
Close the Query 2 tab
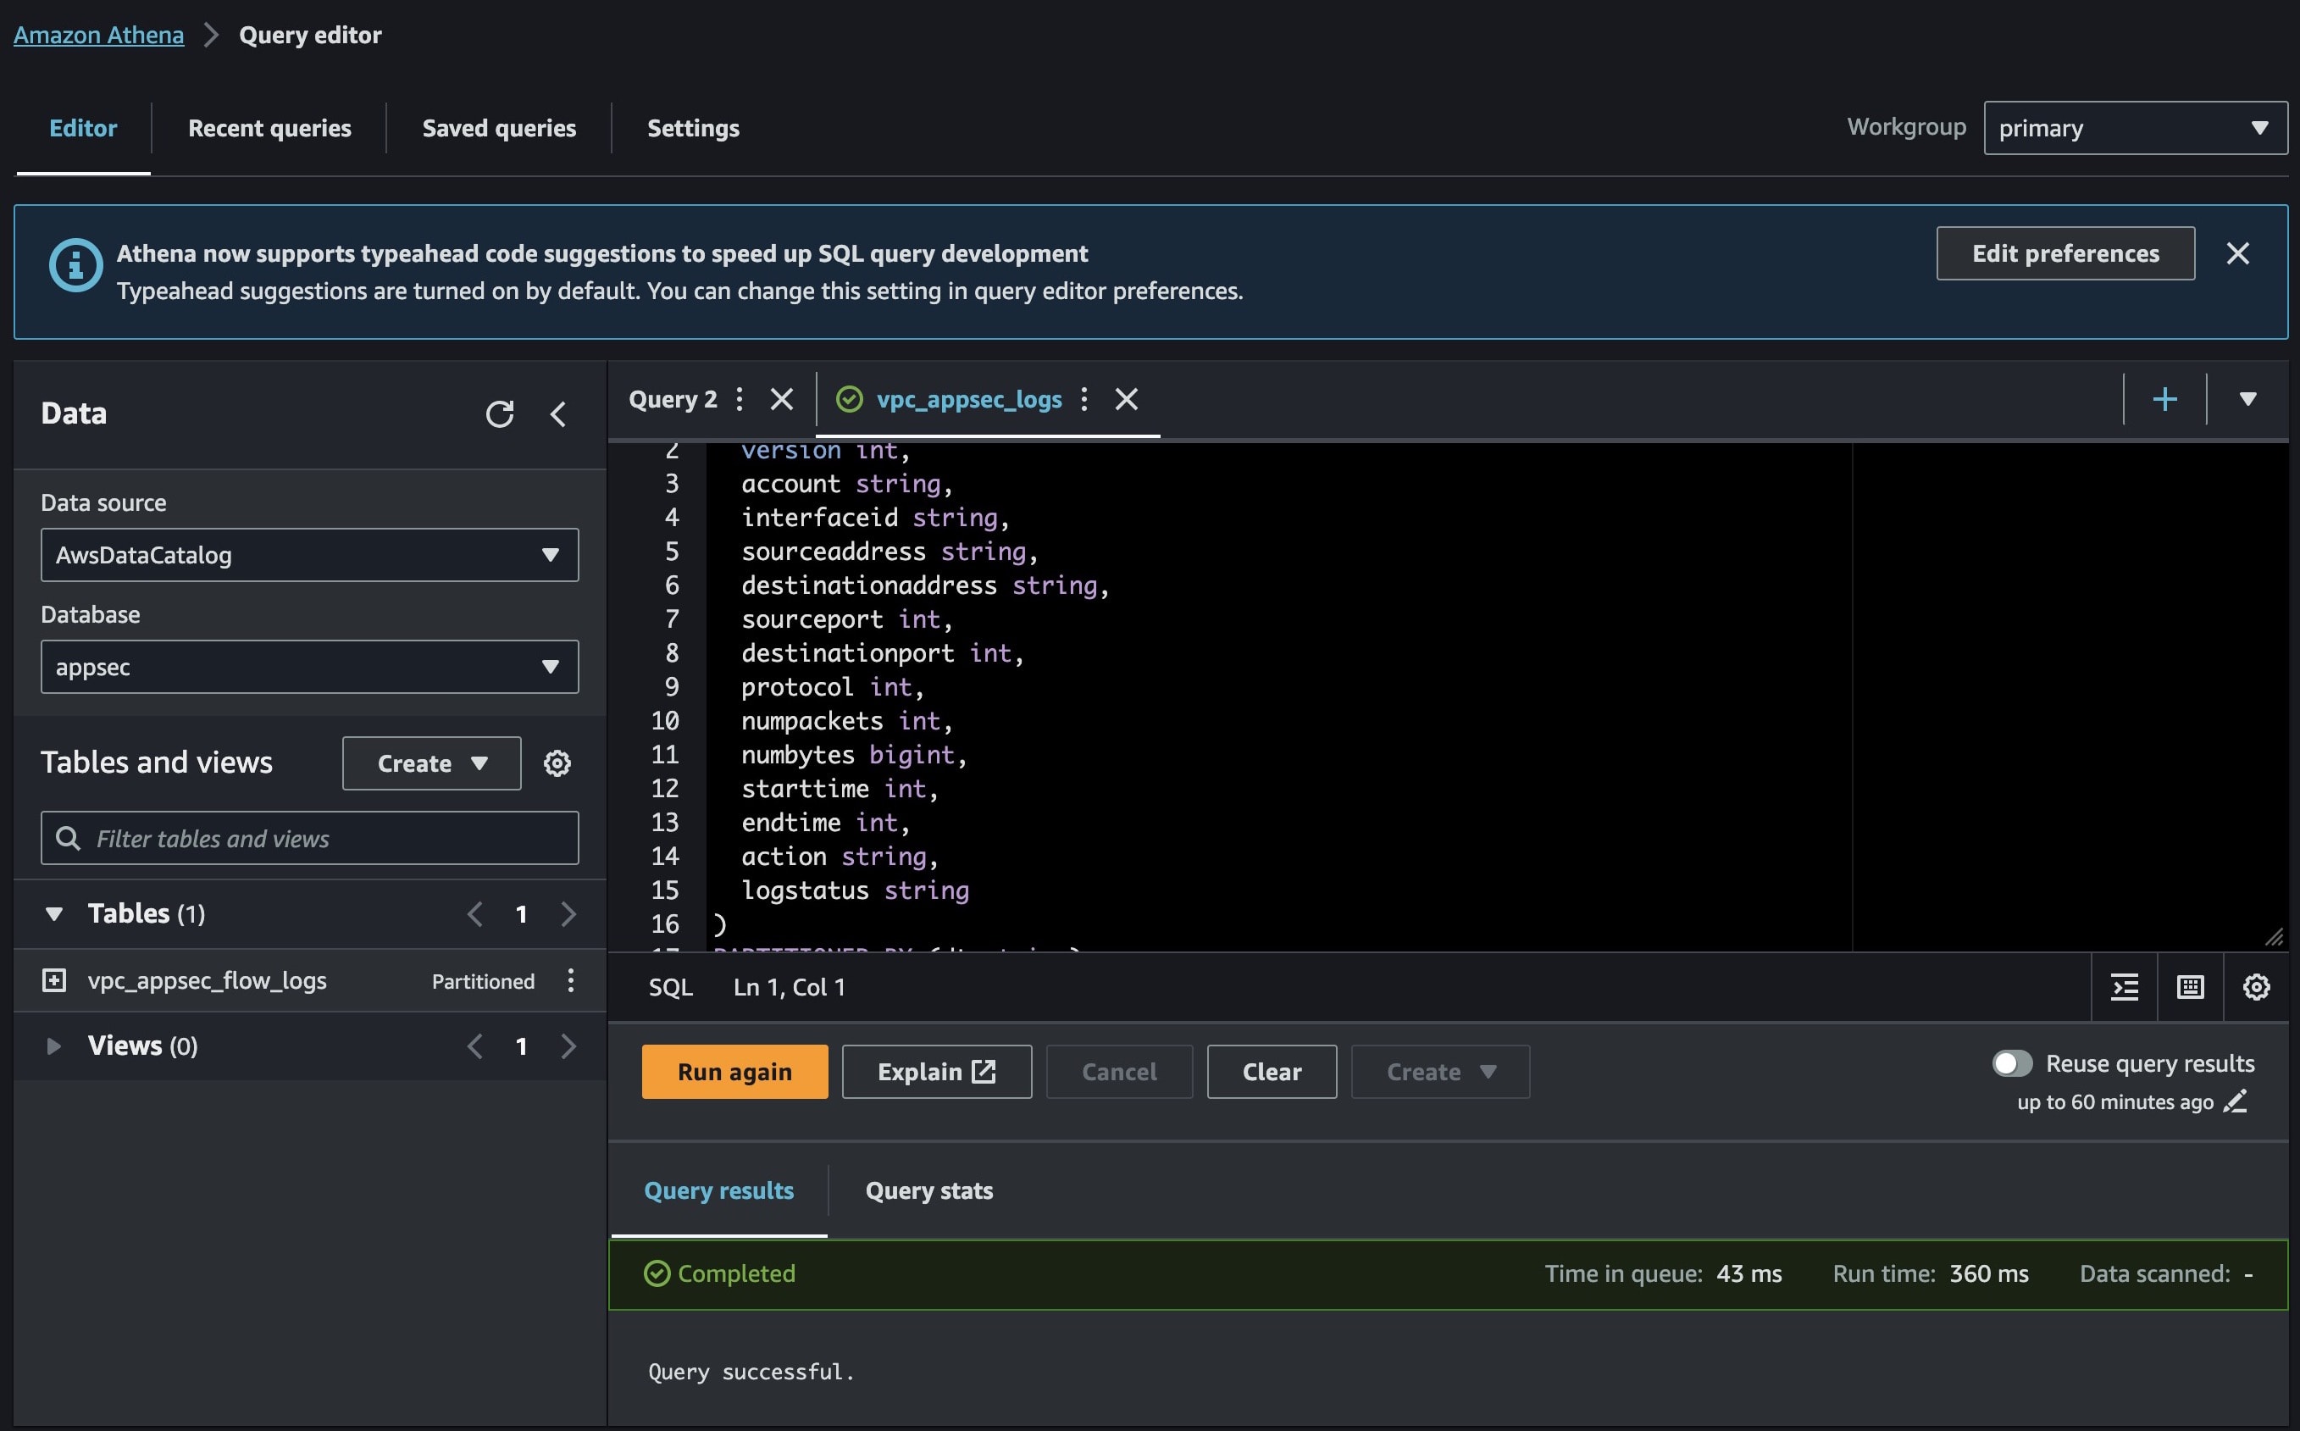[781, 399]
